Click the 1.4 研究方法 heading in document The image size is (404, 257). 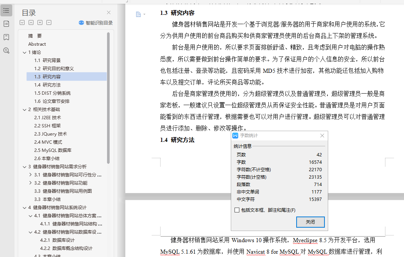[177, 140]
